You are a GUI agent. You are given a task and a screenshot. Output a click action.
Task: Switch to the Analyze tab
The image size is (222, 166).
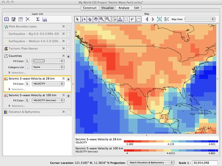point(124,8)
